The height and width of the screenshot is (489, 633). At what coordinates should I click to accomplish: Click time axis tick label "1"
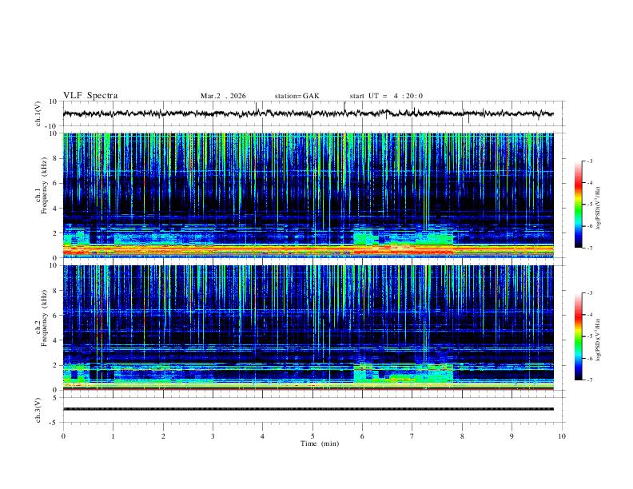(x=113, y=436)
